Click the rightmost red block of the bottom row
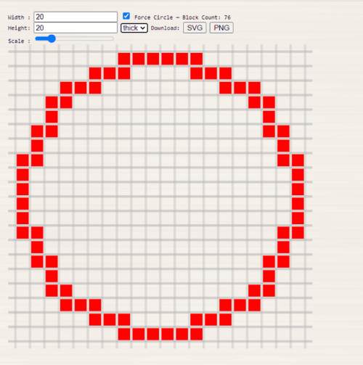Image resolution: width=363 pixels, height=365 pixels. point(197,334)
